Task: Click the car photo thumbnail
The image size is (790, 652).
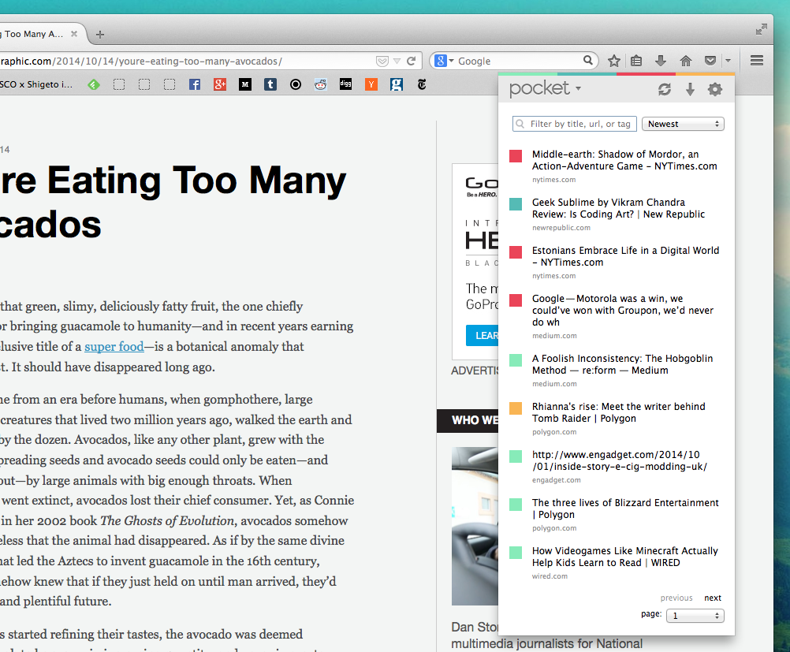Action: point(475,526)
